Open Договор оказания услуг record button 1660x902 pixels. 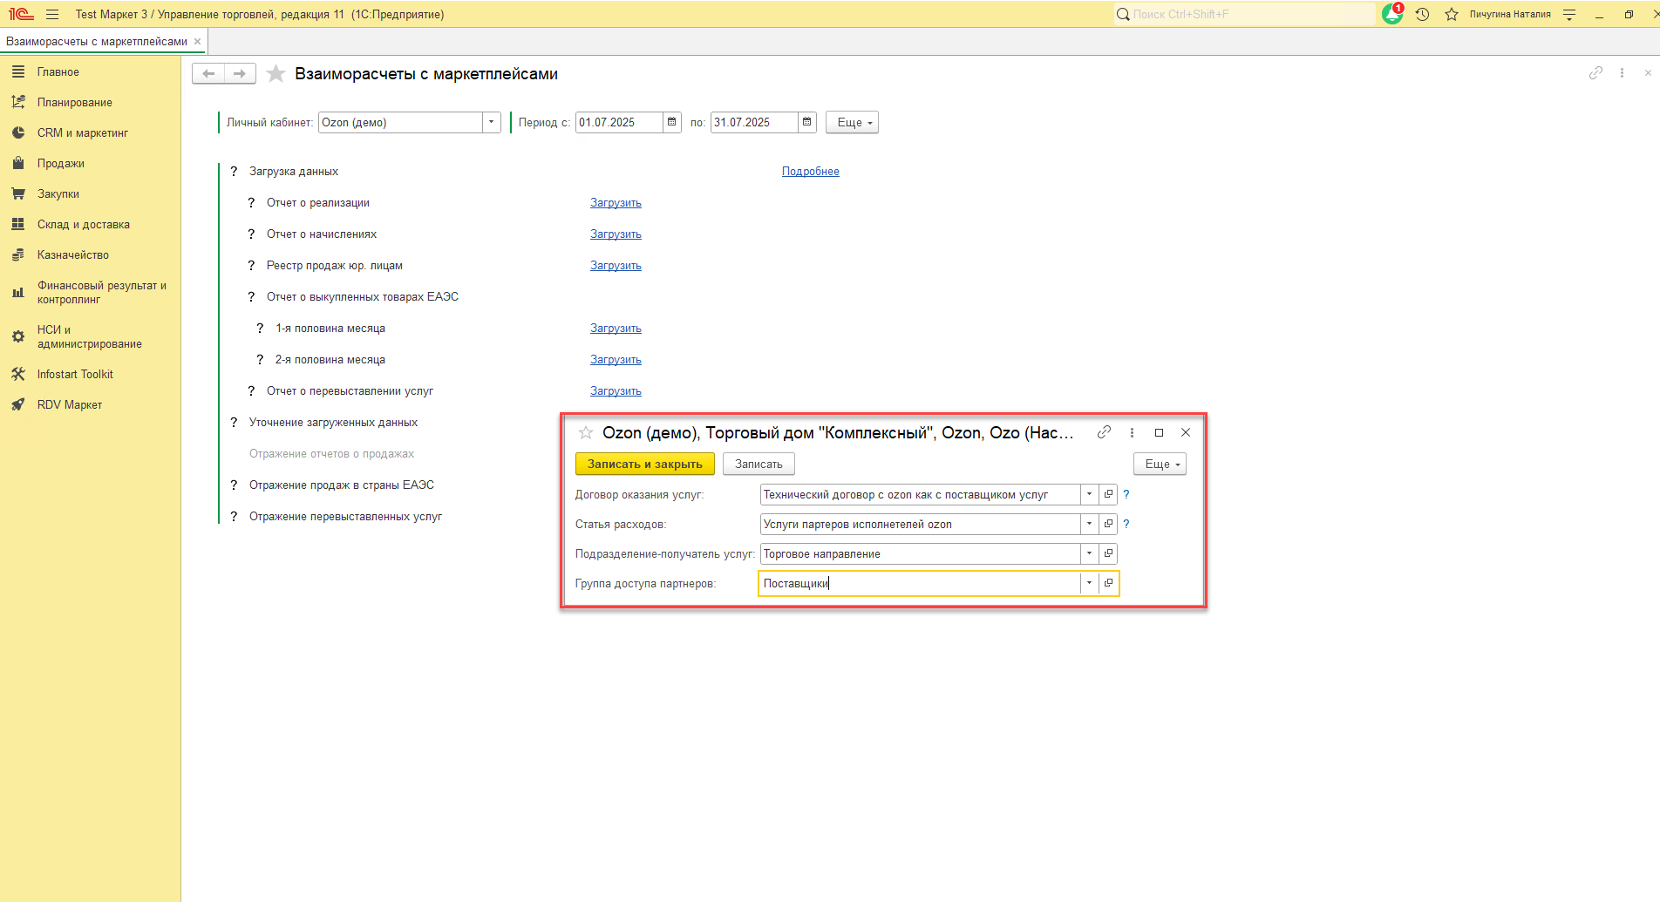click(1108, 494)
